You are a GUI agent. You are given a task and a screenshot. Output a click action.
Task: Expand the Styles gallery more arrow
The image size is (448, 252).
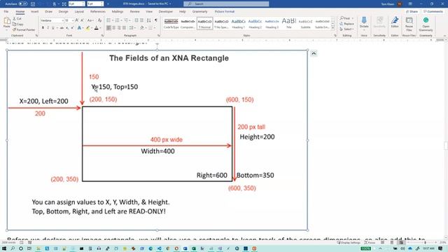pyautogui.click(x=333, y=28)
